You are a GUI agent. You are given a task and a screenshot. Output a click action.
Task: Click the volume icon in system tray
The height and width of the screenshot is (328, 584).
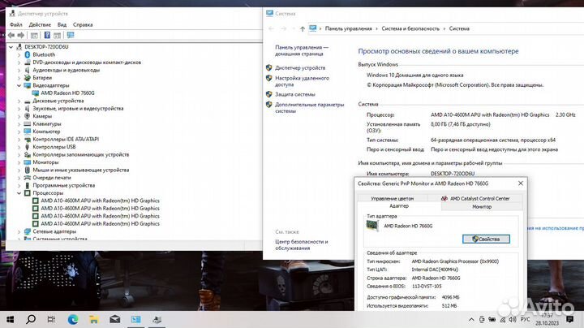[x=513, y=319]
